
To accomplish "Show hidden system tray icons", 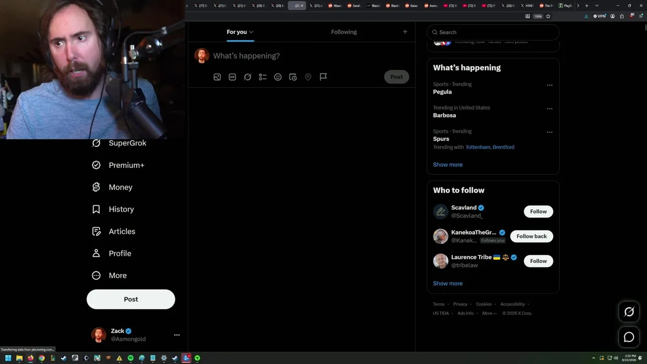I will click(x=594, y=358).
